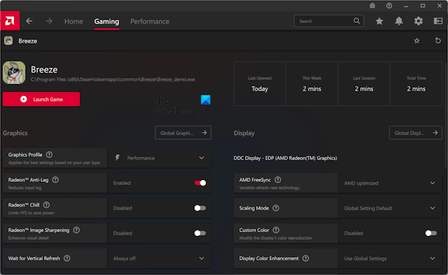Click in the Search field

323,21
